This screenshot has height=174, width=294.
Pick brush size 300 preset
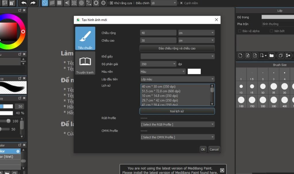point(274,101)
